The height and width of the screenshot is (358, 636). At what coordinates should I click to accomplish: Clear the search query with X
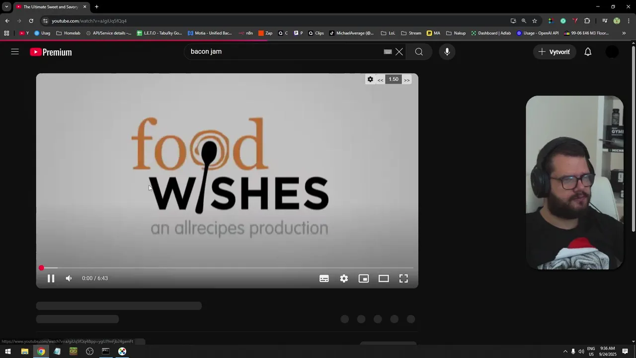point(399,52)
